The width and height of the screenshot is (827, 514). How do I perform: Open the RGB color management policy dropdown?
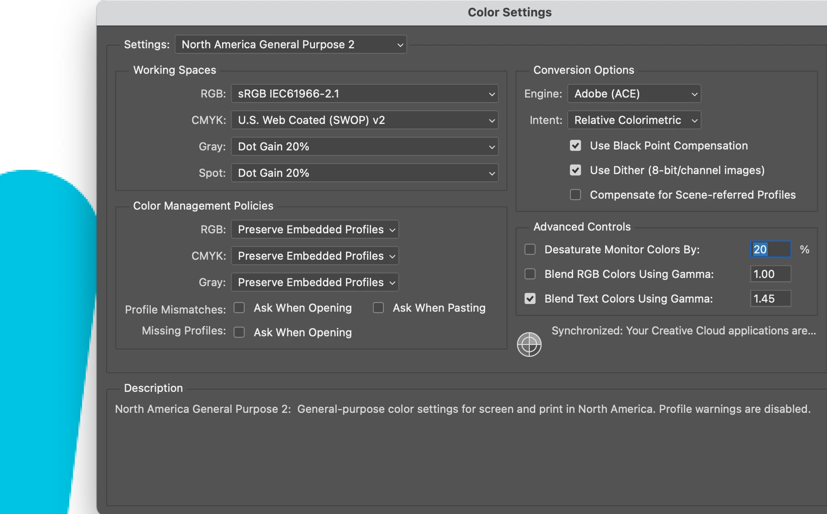tap(315, 230)
